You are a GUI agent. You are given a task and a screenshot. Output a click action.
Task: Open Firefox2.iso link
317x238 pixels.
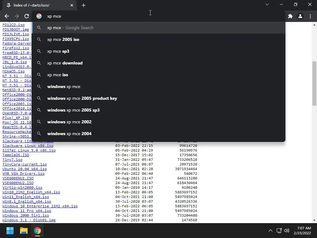tap(16, 48)
